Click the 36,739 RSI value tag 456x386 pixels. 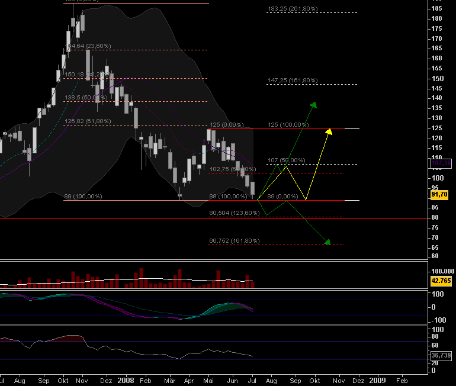441,355
